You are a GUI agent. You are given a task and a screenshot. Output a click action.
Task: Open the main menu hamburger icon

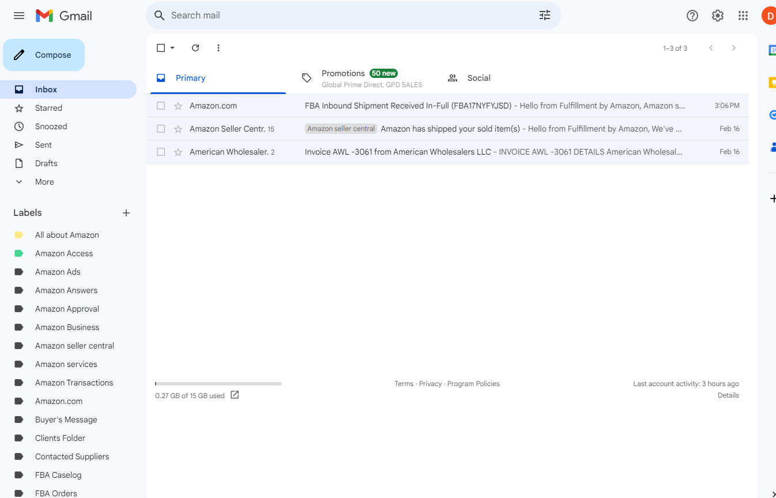(x=19, y=16)
